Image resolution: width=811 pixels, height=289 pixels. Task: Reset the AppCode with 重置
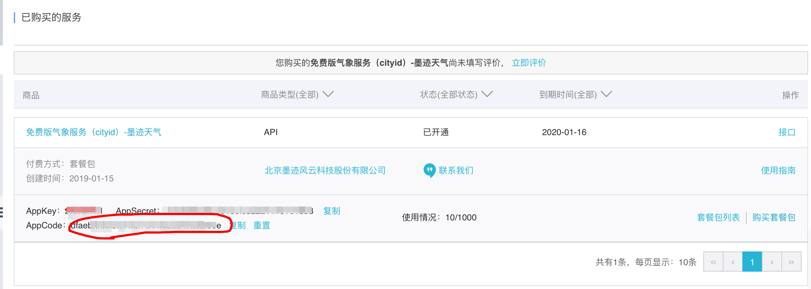pos(262,225)
